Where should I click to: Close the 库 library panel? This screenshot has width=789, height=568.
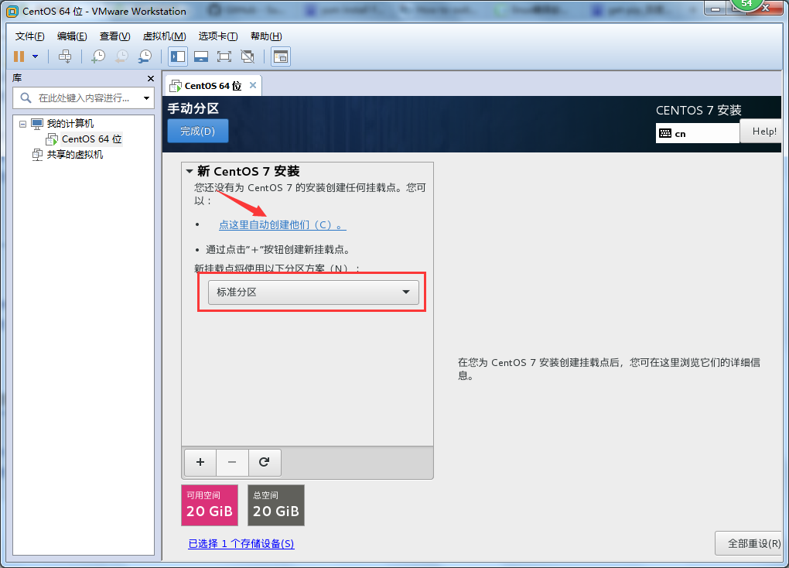pyautogui.click(x=151, y=79)
